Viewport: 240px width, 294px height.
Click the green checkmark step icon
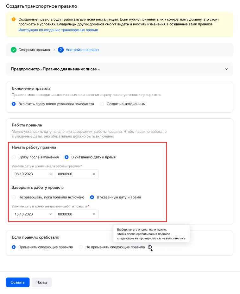(14, 50)
